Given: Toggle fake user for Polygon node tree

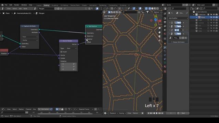Looking at the screenshot, I should 55,9.
